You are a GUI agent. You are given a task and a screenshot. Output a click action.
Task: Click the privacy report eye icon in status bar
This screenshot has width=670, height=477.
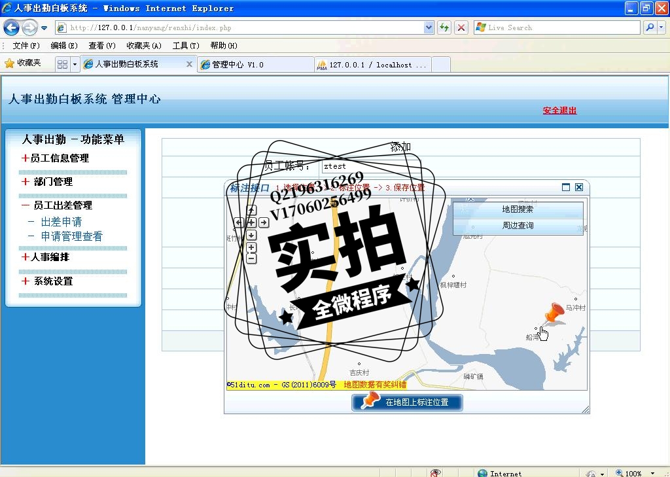tap(435, 472)
